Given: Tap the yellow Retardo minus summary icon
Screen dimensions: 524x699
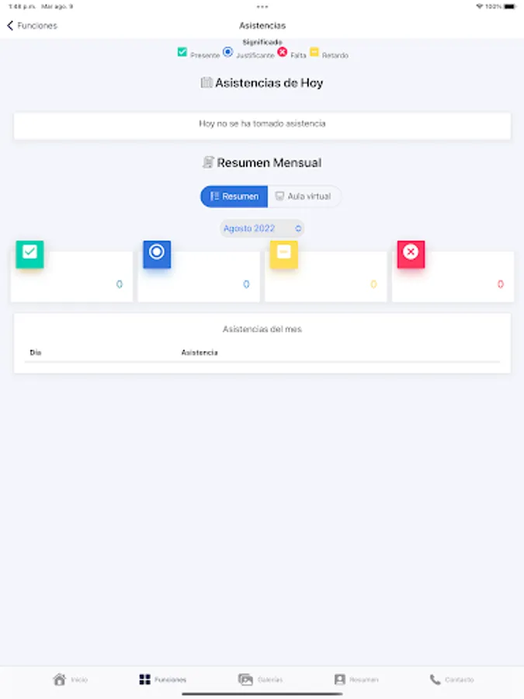Looking at the screenshot, I should point(284,254).
